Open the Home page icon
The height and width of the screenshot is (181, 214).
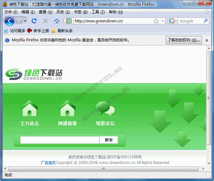point(57,21)
